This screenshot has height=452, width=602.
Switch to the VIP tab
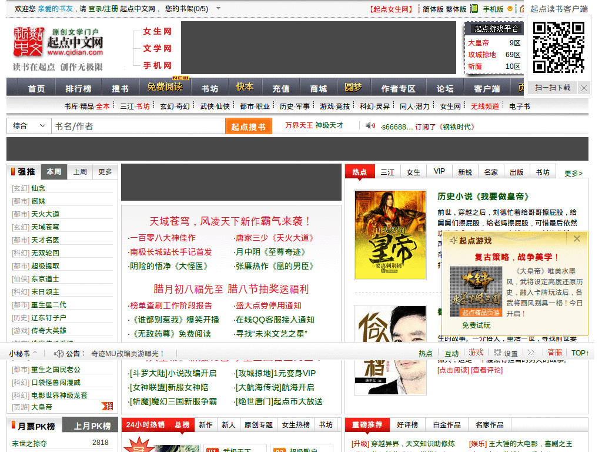439,171
